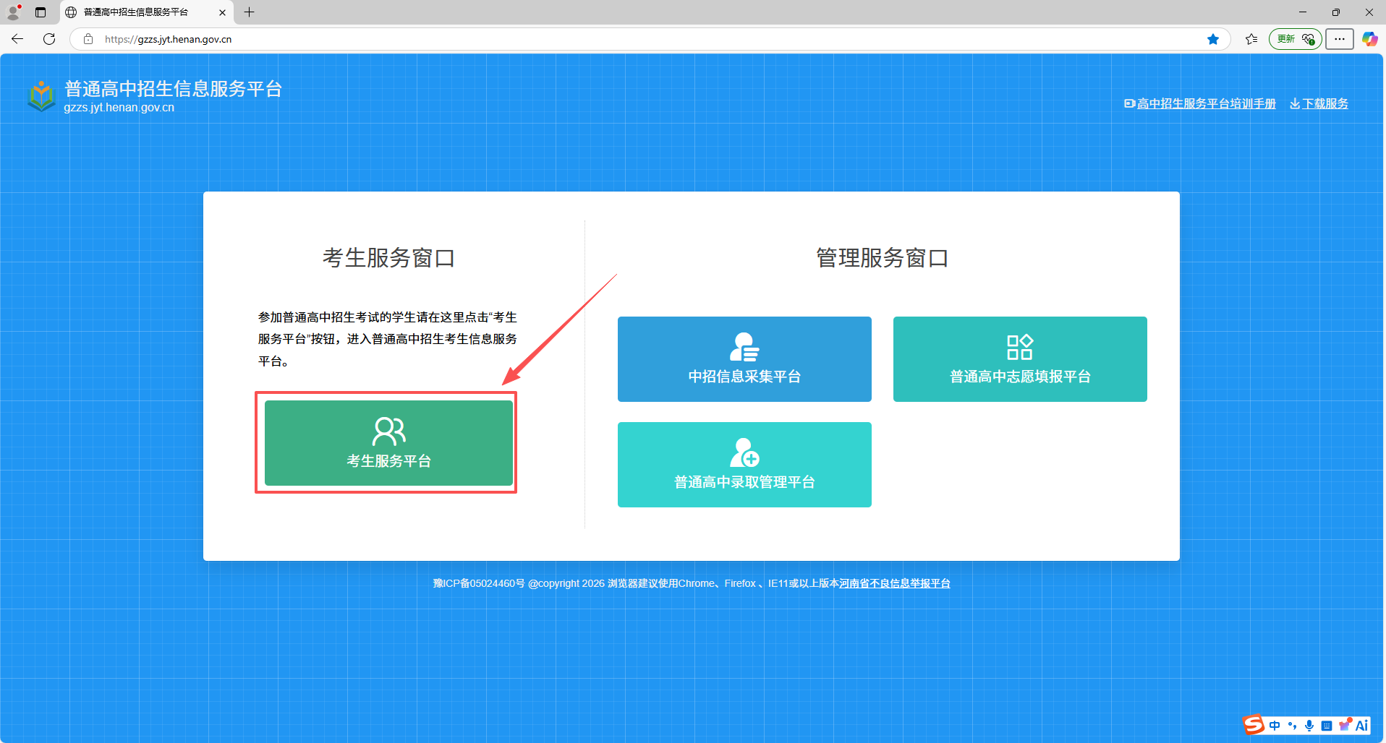Visit 河南省不良信息举报平台 footer link
Viewport: 1386px width, 743px height.
(x=895, y=583)
